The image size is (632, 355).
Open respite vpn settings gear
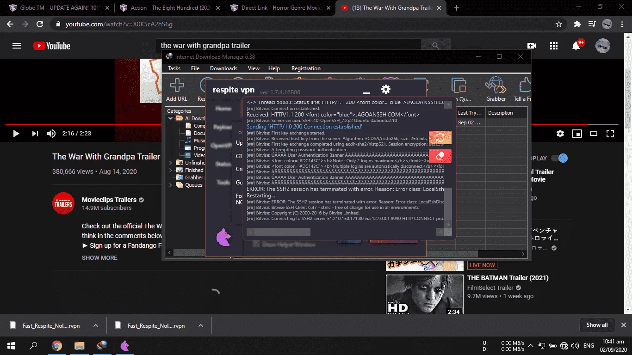coord(386,90)
